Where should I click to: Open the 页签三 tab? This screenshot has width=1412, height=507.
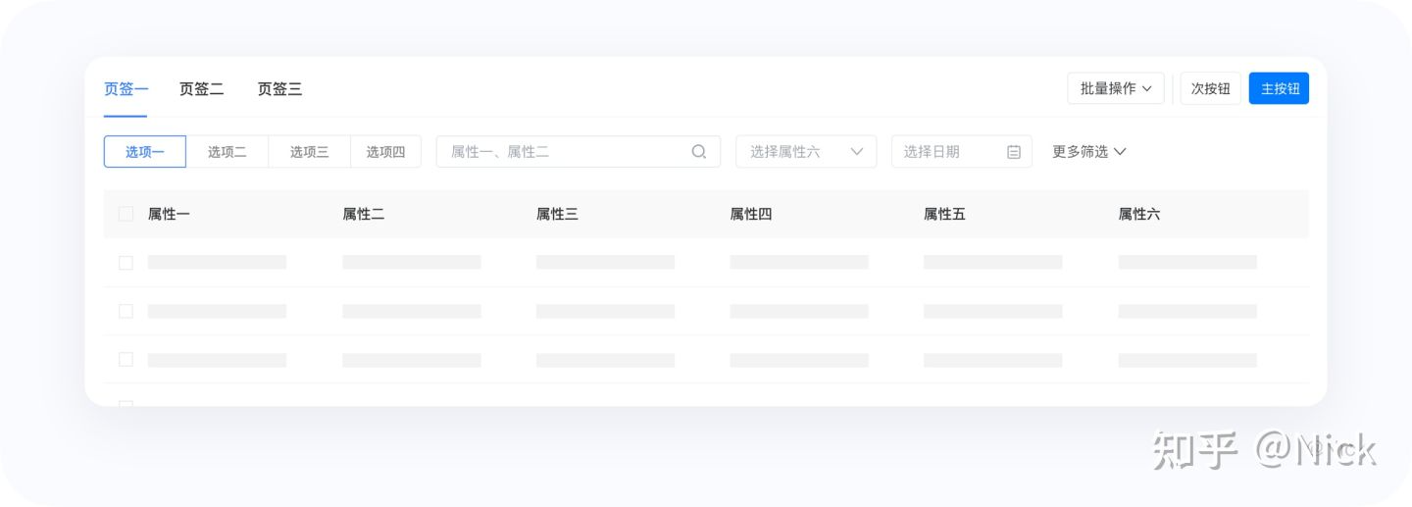click(x=279, y=89)
